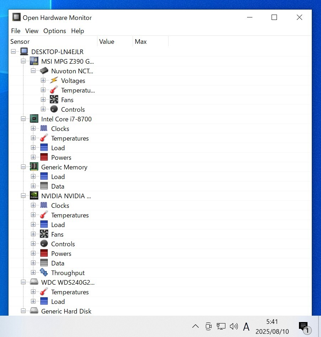This screenshot has height=337, width=321.
Task: Expand the Voltages node
Action: (43, 80)
